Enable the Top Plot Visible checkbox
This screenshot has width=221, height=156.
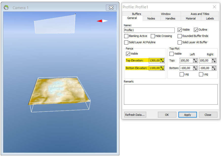[172, 54]
